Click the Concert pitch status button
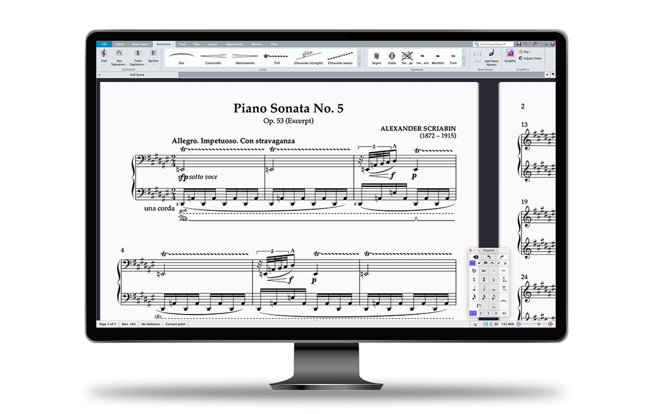 click(x=175, y=324)
